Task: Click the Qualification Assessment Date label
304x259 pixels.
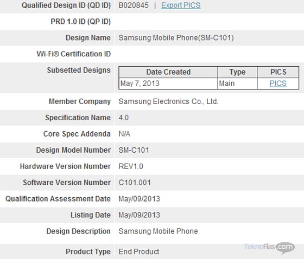Action: point(58,199)
